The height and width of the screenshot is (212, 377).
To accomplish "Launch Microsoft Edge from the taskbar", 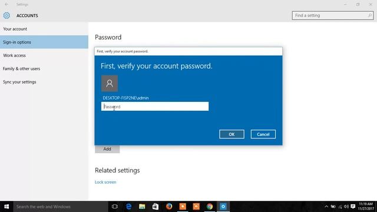I will pos(128,207).
